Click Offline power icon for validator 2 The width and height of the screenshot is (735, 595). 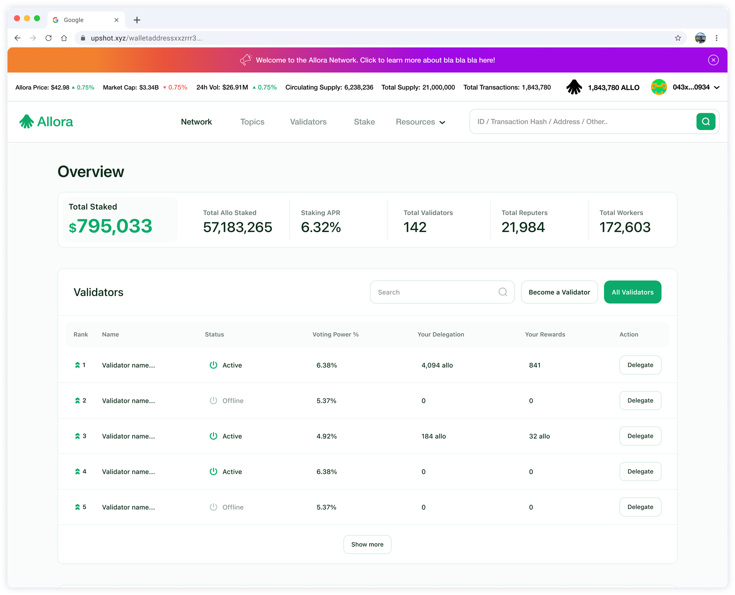(213, 400)
